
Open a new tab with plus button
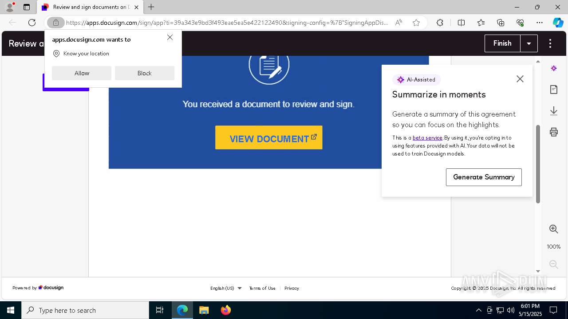151,7
